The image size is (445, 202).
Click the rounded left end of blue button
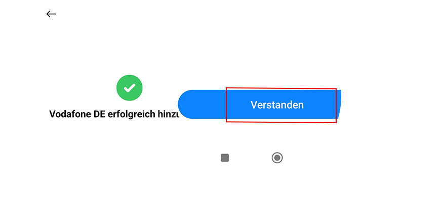[x=187, y=105]
